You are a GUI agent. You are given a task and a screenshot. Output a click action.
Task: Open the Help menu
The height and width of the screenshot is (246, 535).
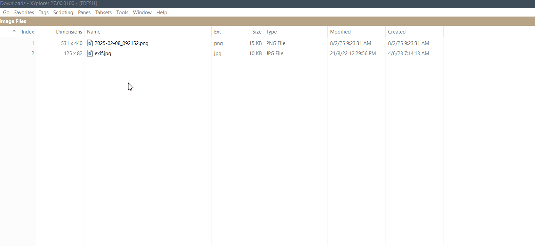click(162, 13)
